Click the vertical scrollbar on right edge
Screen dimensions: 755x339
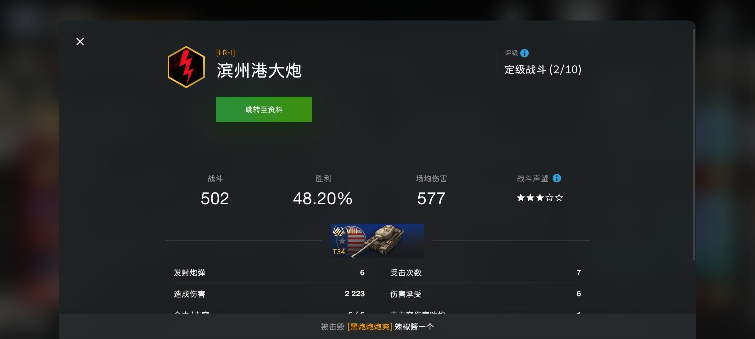[x=694, y=145]
